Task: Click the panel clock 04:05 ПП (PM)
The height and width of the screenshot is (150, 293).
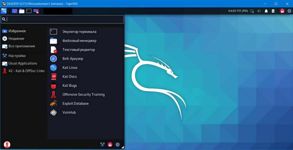Action: point(238,11)
